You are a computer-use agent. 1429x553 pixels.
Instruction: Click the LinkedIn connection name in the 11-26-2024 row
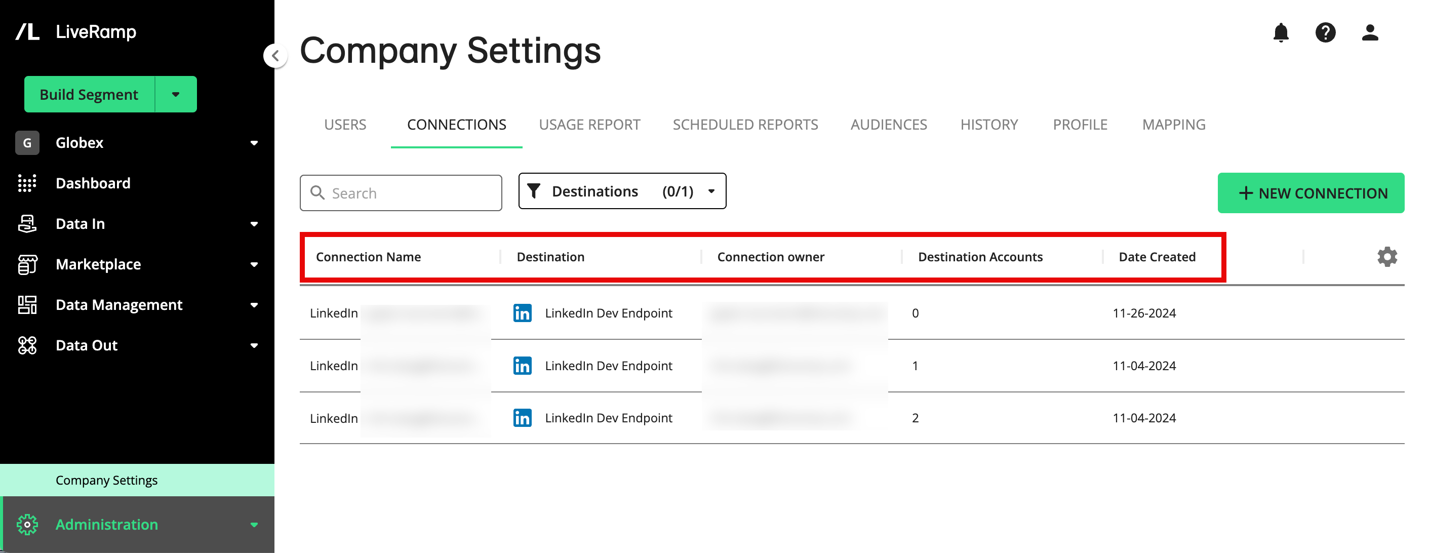[x=333, y=313]
